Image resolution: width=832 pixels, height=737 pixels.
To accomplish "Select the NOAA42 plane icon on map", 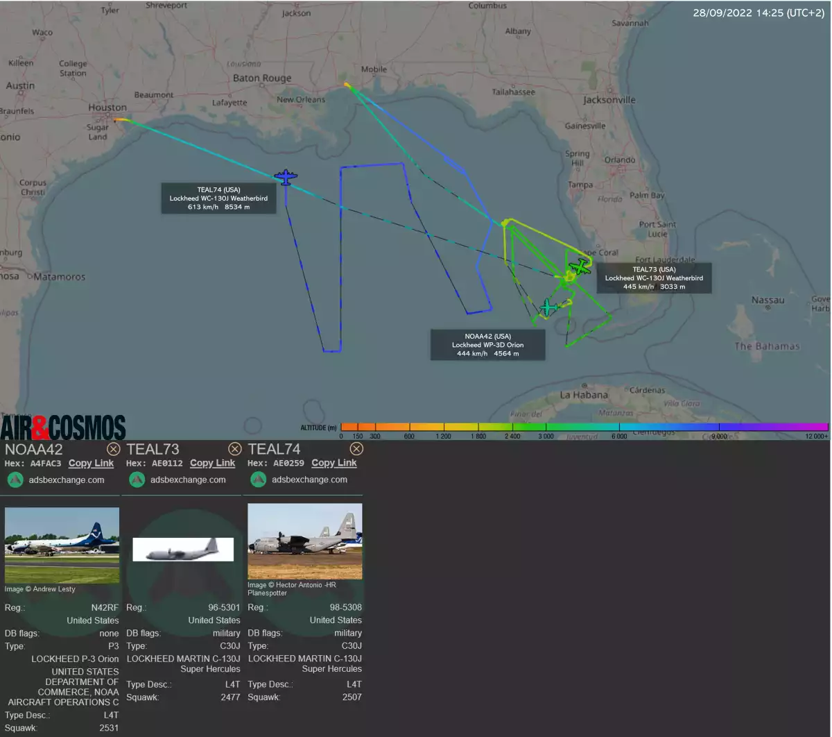I will tap(549, 307).
